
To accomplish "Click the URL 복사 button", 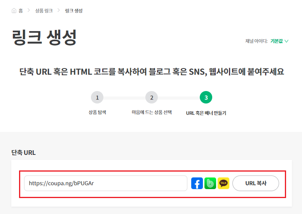I will (256, 183).
